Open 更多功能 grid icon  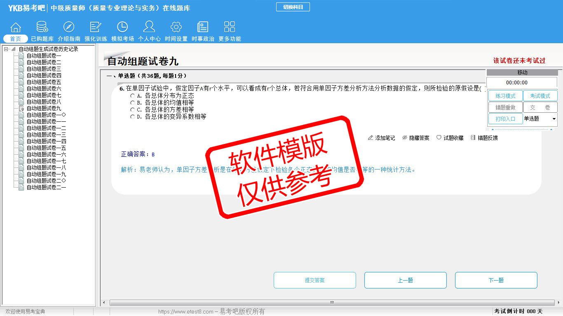pyautogui.click(x=230, y=28)
